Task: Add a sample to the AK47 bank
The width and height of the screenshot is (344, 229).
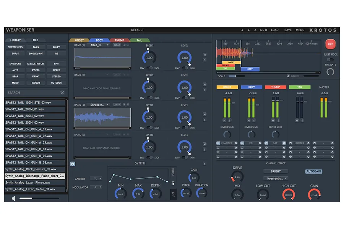Action: (x=124, y=45)
